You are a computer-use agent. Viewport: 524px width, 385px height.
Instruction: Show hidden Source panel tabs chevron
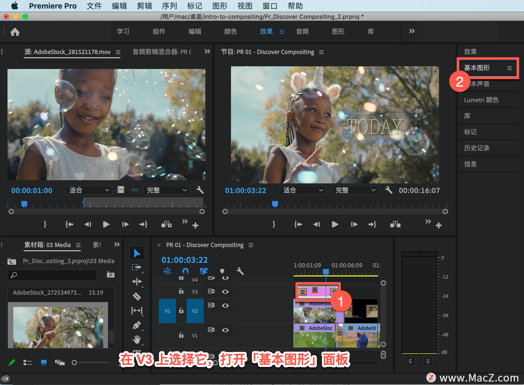(x=207, y=51)
